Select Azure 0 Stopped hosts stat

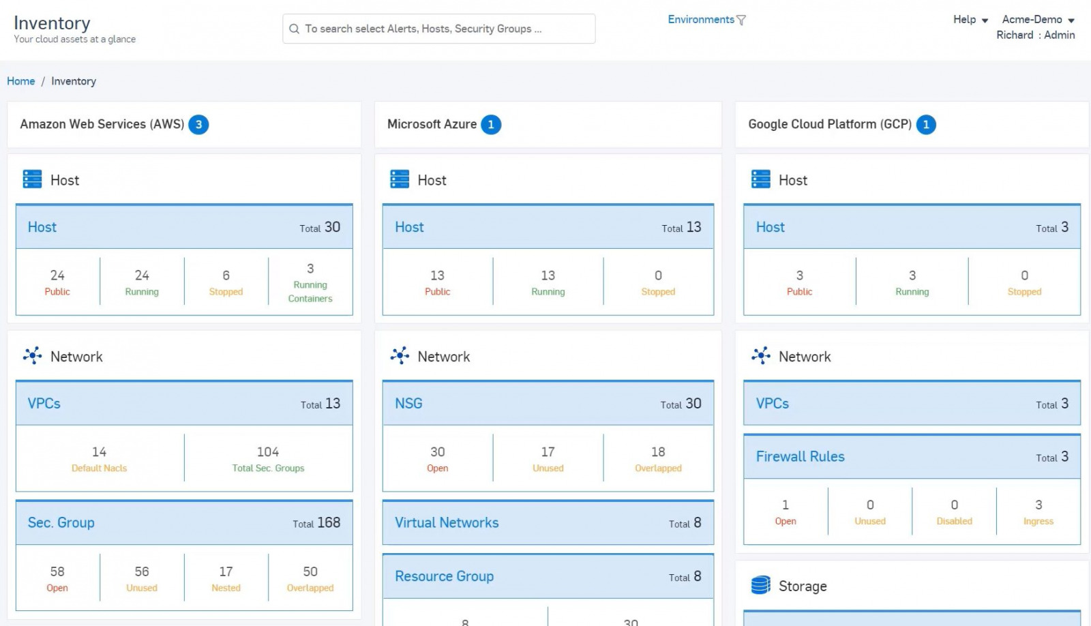pos(658,282)
